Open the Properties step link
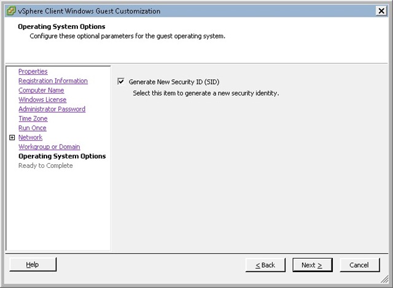 (33, 72)
